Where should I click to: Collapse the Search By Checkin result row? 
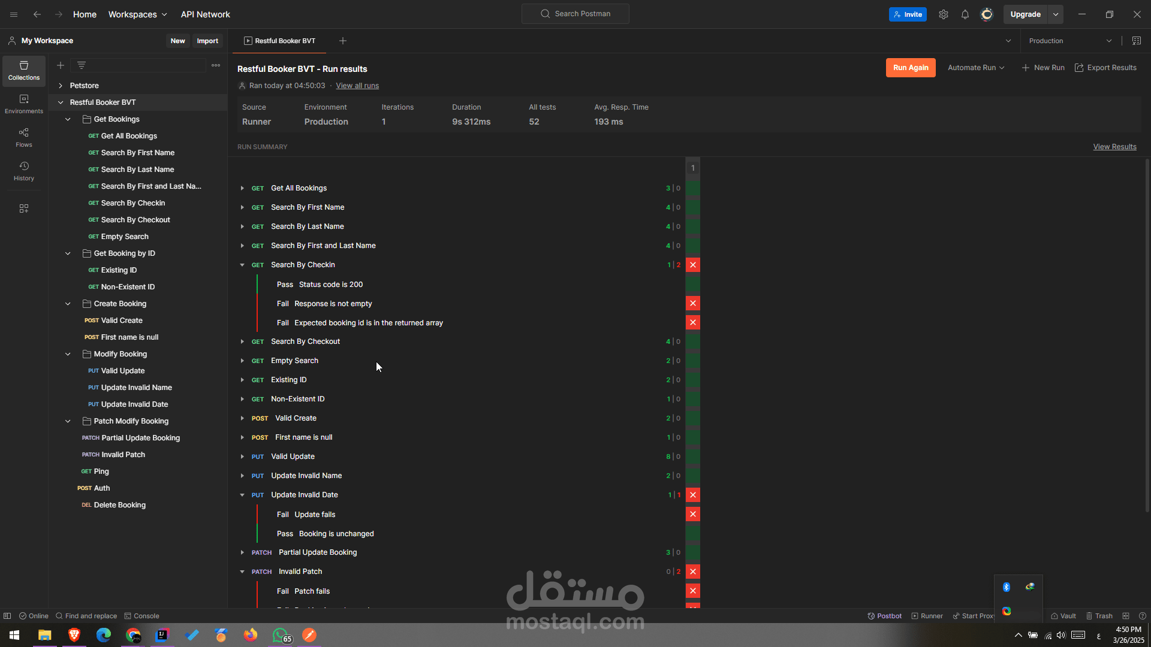coord(242,265)
